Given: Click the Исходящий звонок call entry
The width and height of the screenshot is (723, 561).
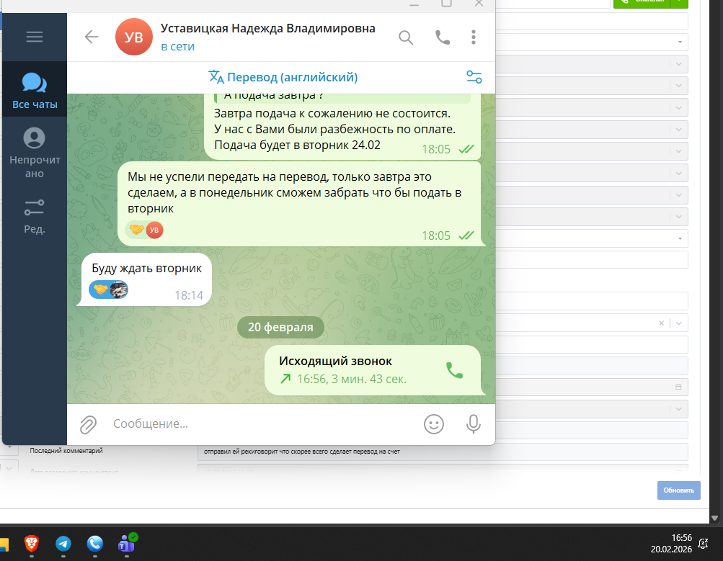Looking at the screenshot, I should (x=373, y=370).
